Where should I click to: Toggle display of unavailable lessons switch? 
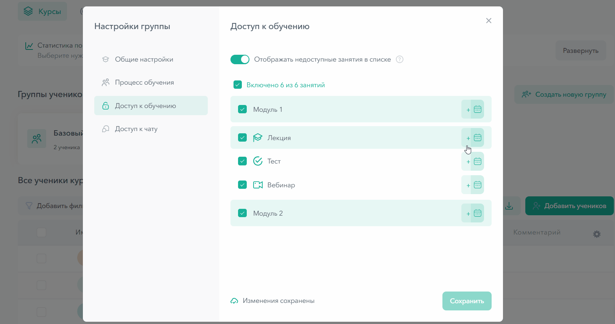tap(240, 59)
